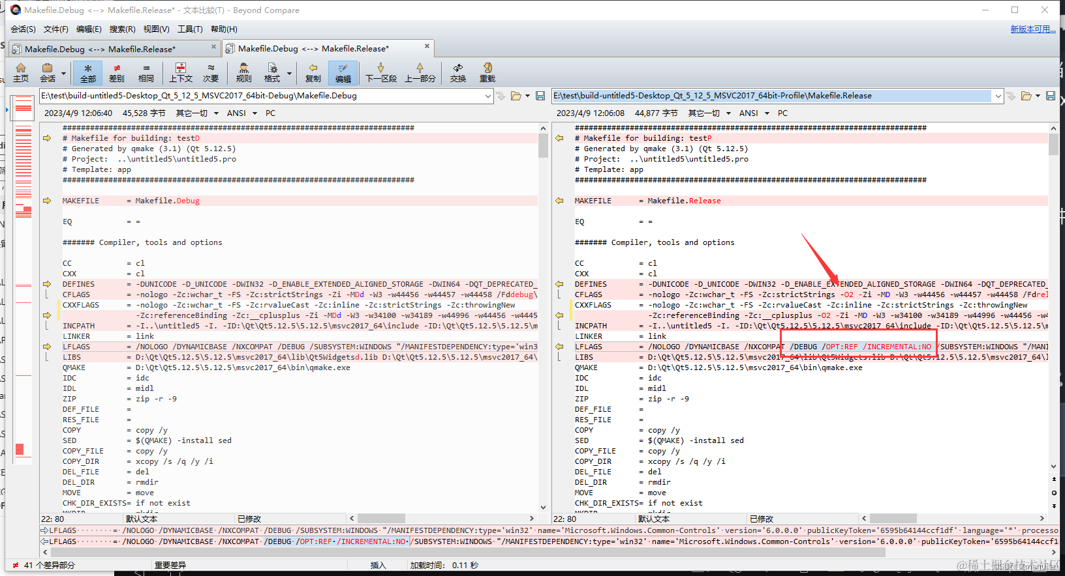Open the 文件(F) menu
The image size is (1065, 576).
[x=55, y=29]
